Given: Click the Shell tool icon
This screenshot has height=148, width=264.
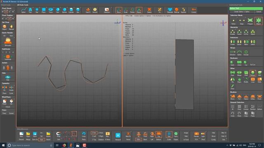Looking at the screenshot, I should pos(246,73).
